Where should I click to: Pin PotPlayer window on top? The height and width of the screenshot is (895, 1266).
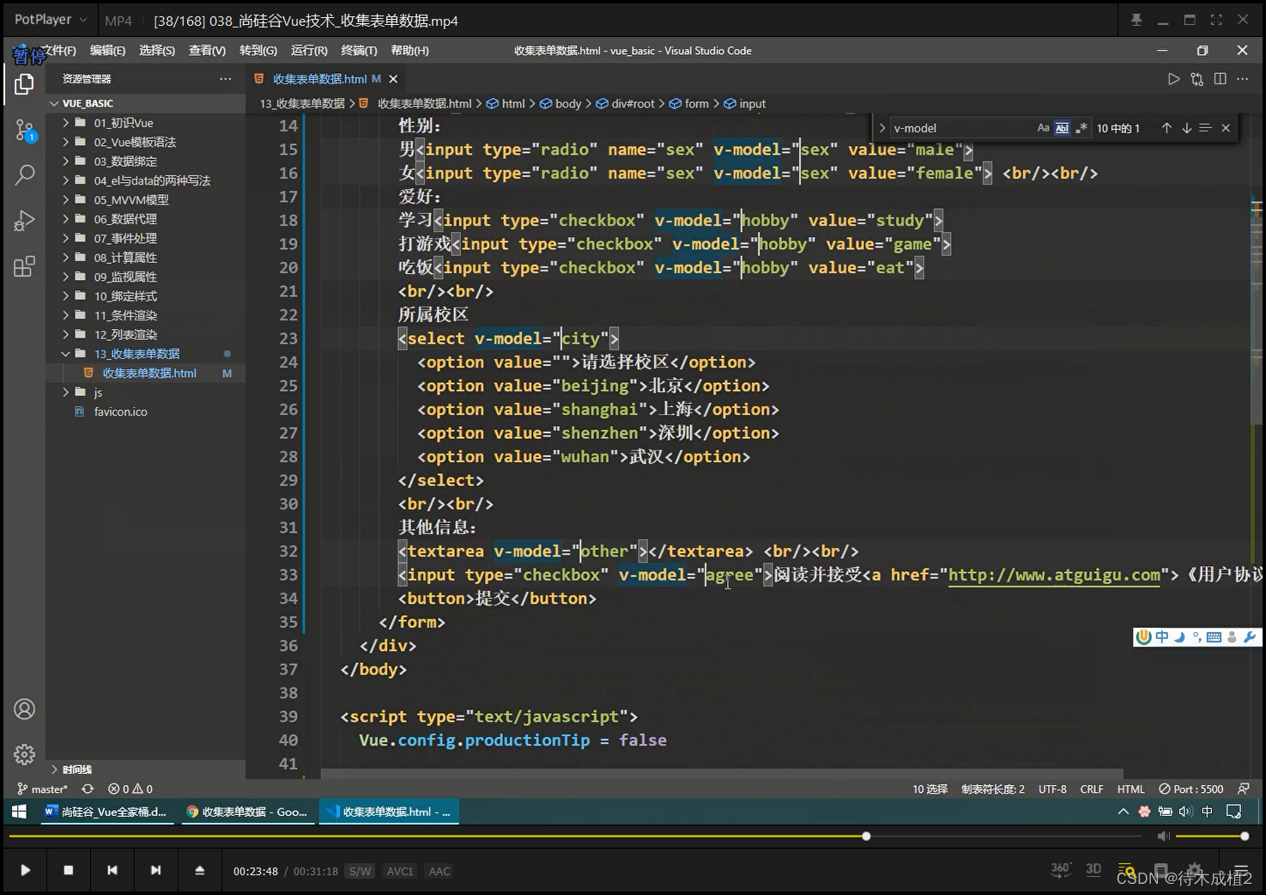(1136, 20)
